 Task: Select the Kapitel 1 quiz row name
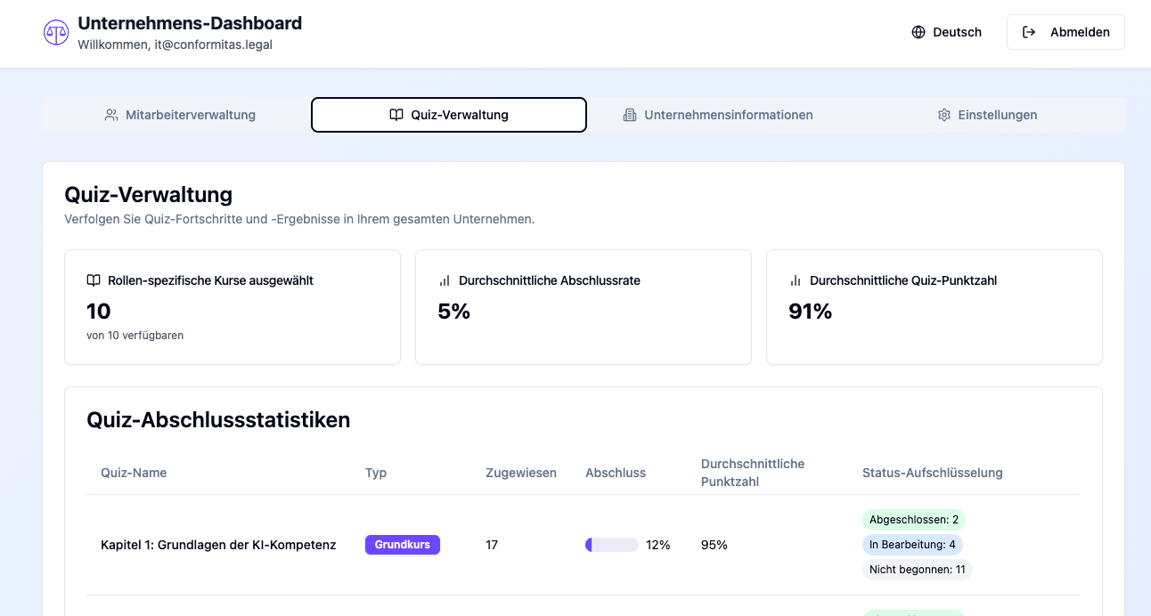point(218,545)
